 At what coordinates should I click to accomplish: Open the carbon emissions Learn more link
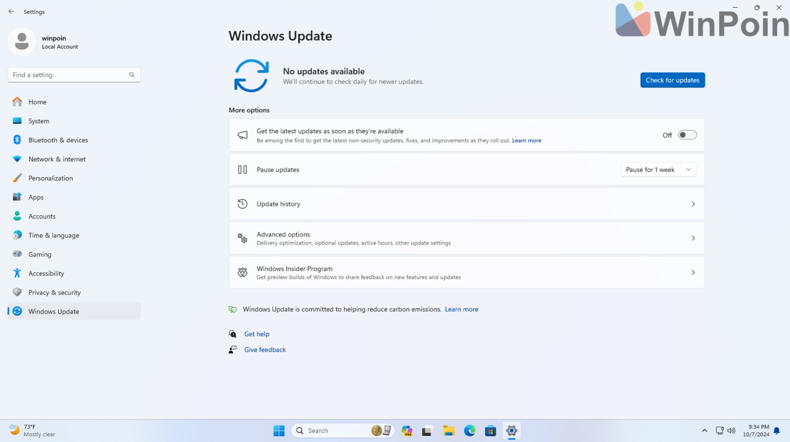[461, 309]
